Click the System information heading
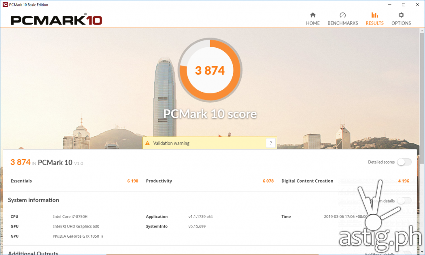 point(33,200)
